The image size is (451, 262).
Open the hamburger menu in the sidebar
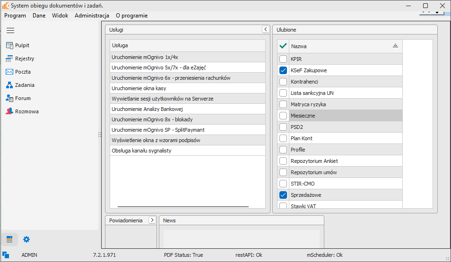tap(10, 31)
